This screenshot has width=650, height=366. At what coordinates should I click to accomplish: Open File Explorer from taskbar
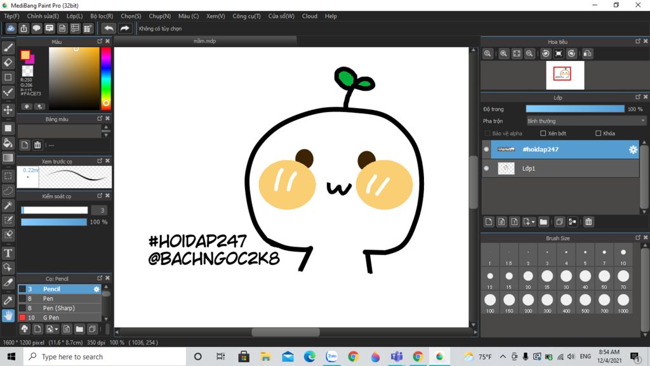[265, 356]
